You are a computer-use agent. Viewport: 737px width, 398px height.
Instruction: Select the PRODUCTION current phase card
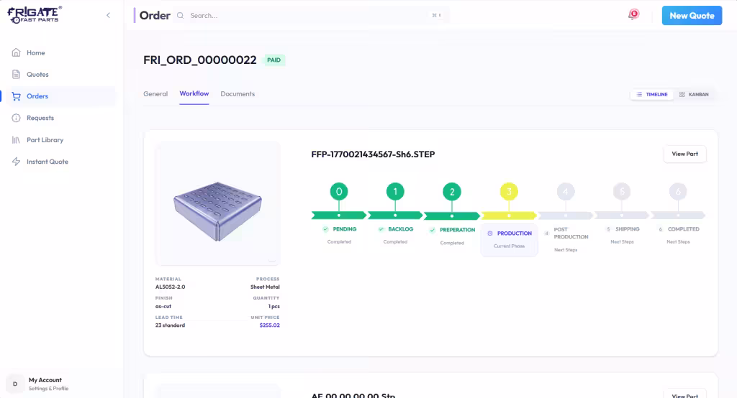[x=509, y=240]
